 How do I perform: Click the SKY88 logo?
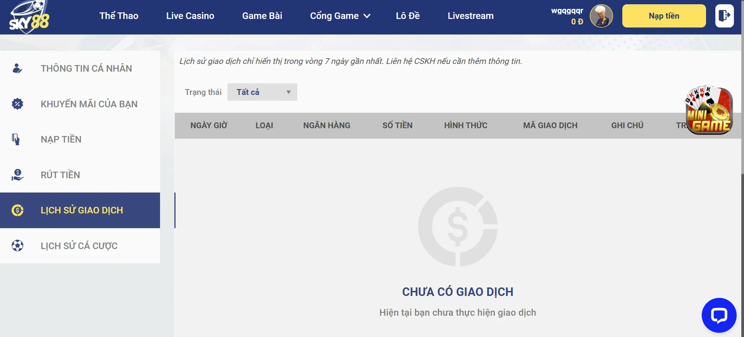click(29, 17)
